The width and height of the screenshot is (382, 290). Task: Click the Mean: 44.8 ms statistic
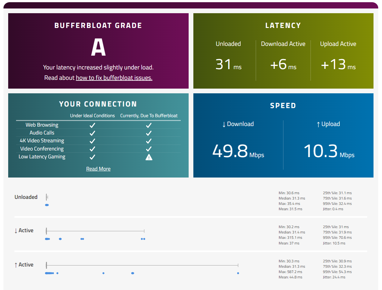click(290, 277)
